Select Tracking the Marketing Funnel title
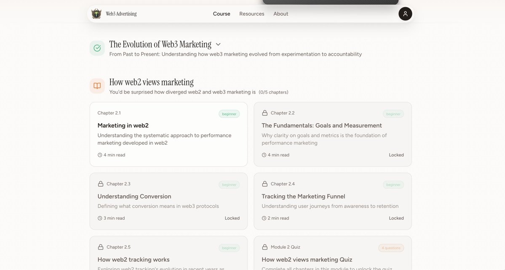The image size is (505, 270). click(303, 196)
